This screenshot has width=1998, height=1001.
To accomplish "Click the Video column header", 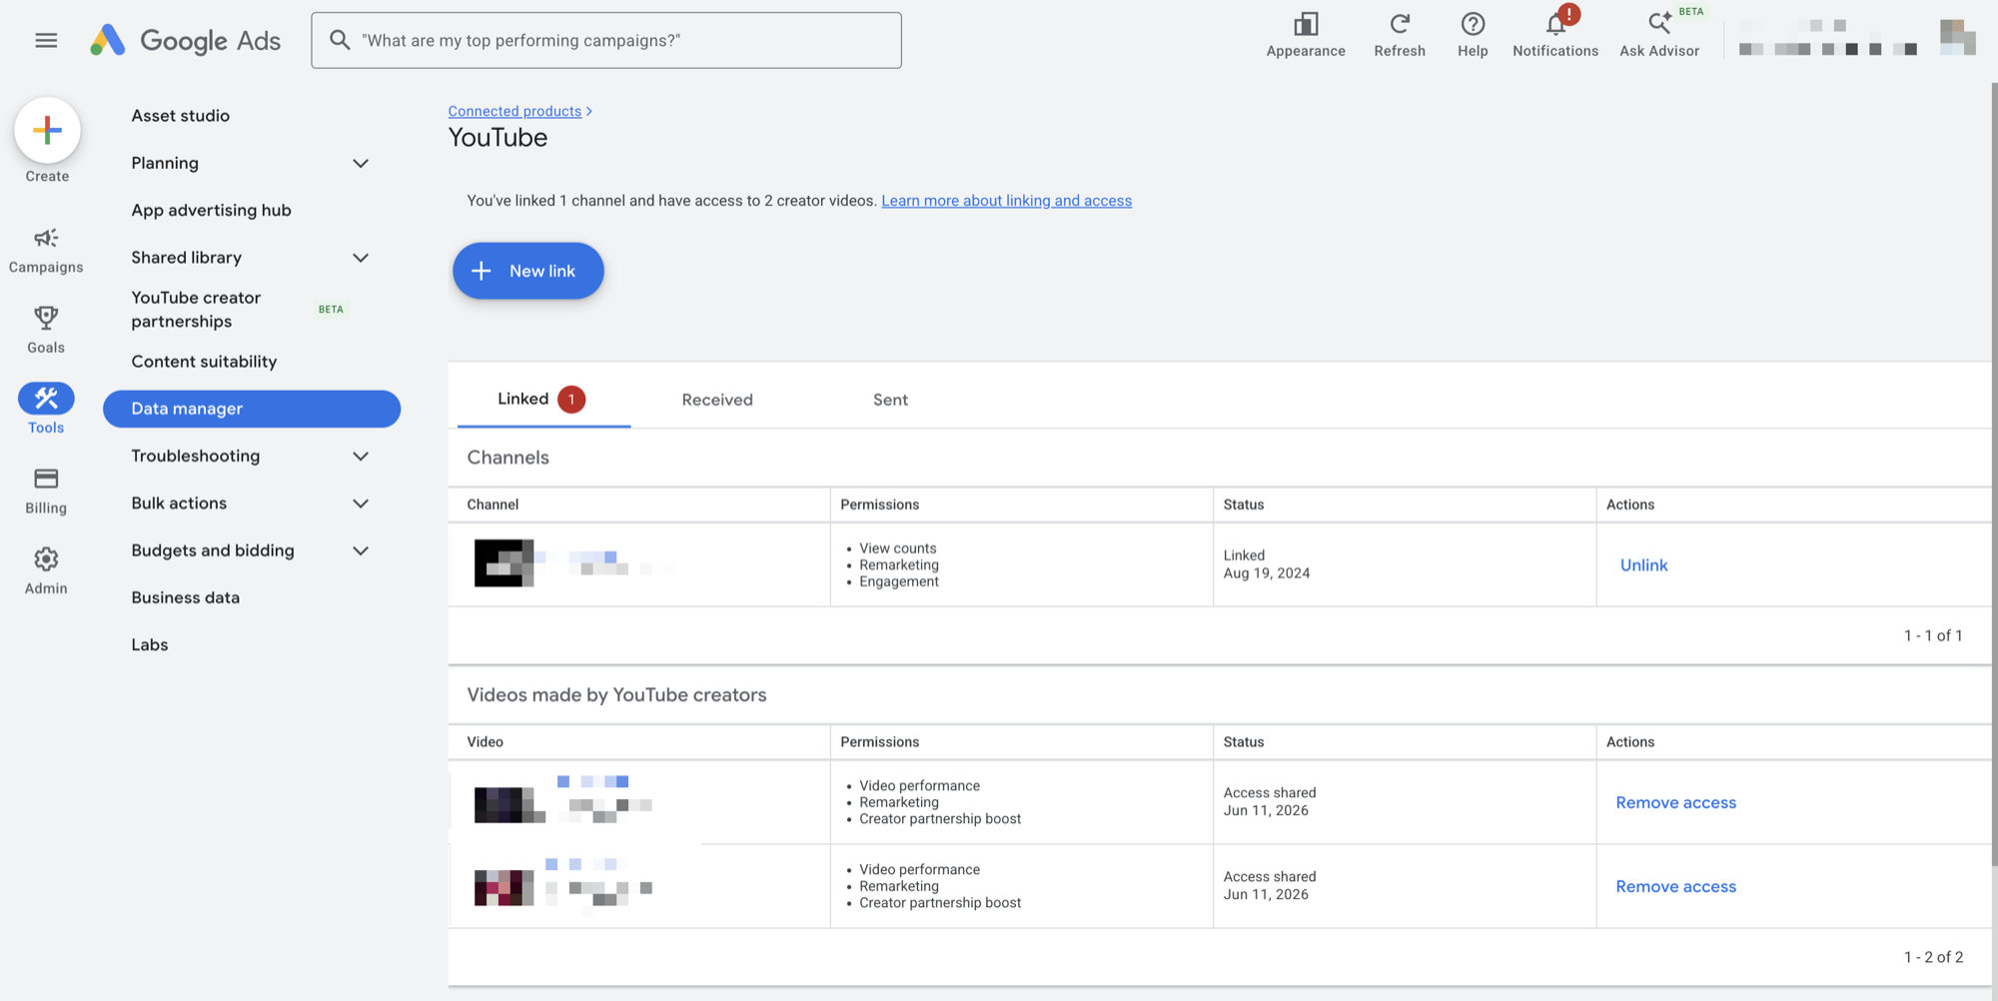I will coord(485,742).
